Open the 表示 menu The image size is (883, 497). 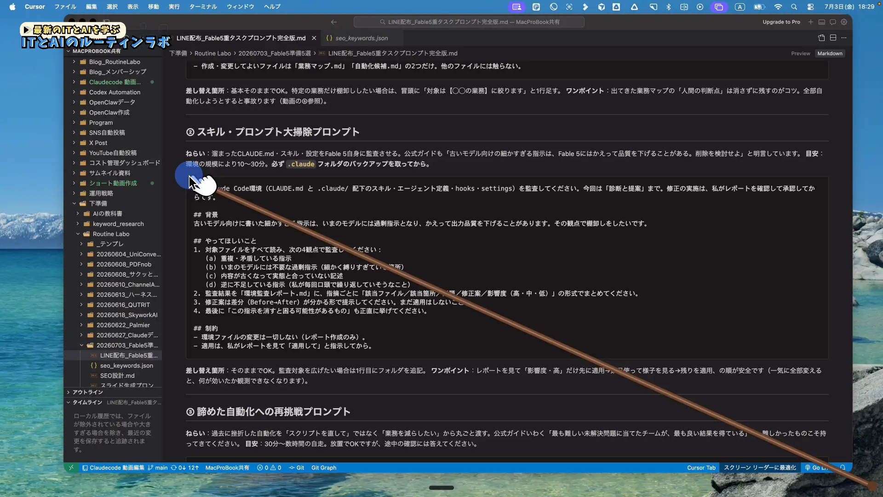(133, 6)
